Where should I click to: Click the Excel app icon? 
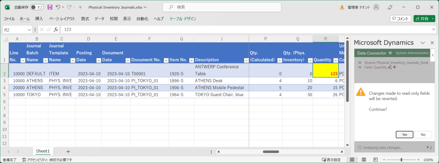[8, 7]
